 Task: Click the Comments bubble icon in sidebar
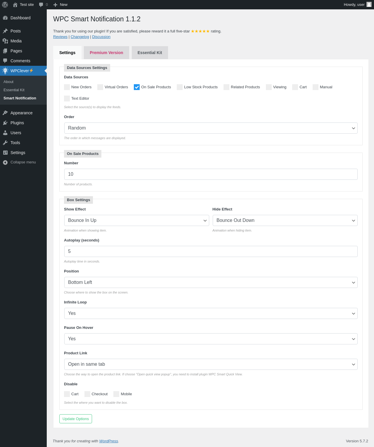[5, 61]
